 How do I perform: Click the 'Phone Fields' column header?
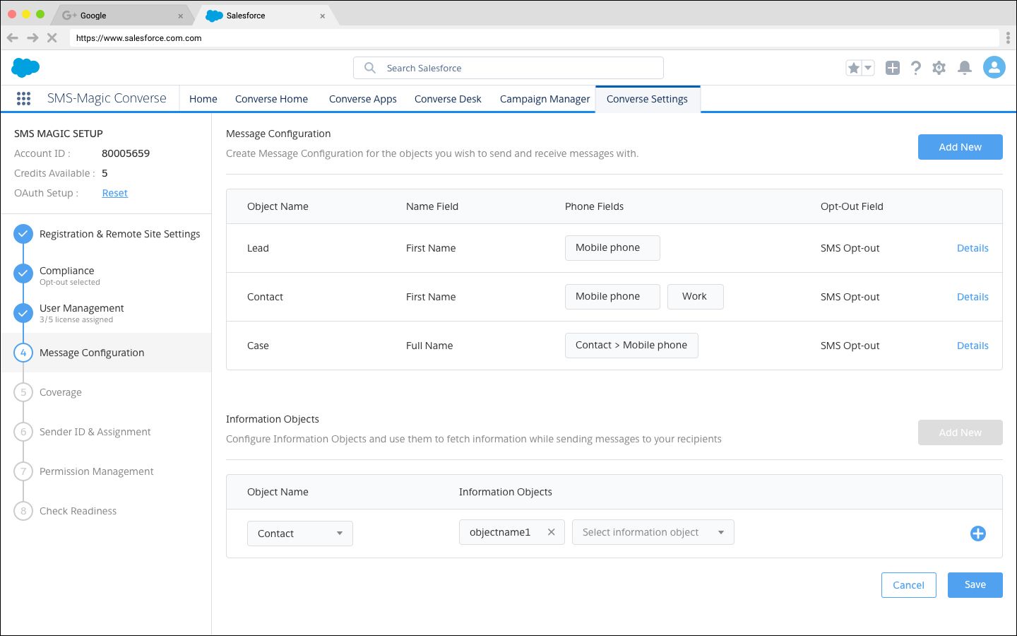pos(594,206)
